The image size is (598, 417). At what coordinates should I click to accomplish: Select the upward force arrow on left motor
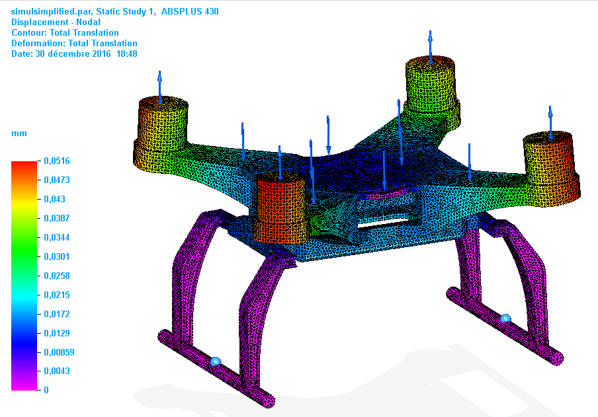160,87
